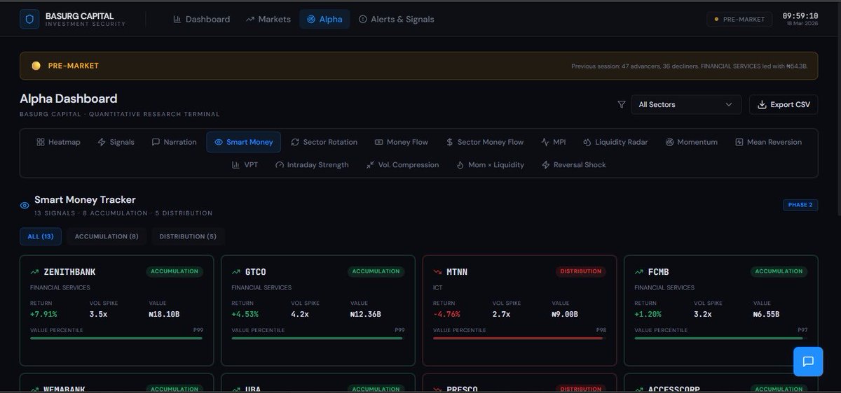Open the Mean Reversion tab
This screenshot has height=393, width=841.
coord(769,142)
